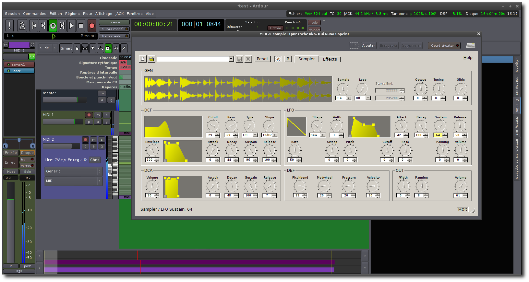Open the DCF Type LPF dropdown
The height and width of the screenshot is (282, 529).
click(249, 135)
